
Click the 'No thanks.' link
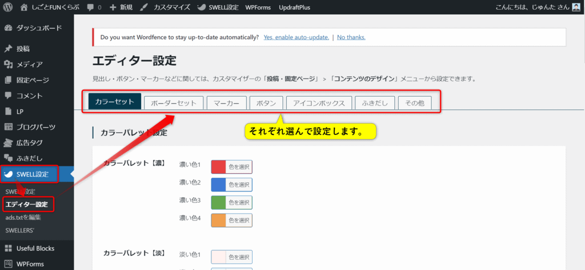pos(351,37)
